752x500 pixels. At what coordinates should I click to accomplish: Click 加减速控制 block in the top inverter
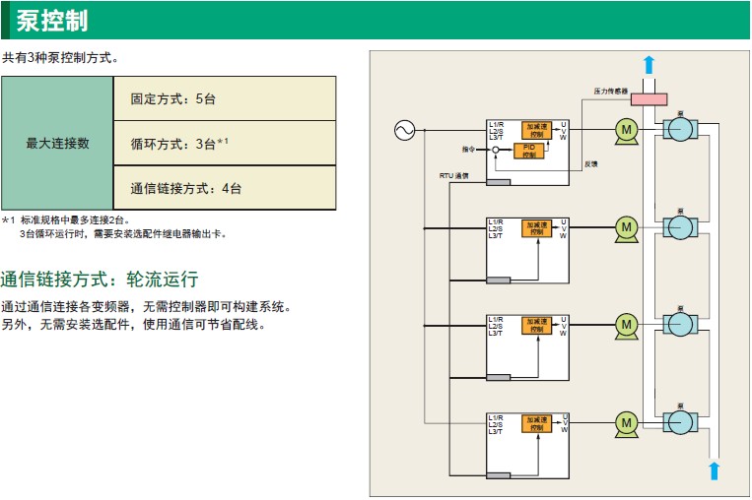coord(536,129)
